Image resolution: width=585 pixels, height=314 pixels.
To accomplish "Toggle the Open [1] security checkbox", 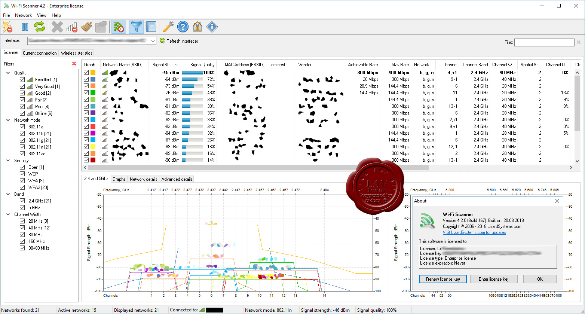I will click(22, 167).
